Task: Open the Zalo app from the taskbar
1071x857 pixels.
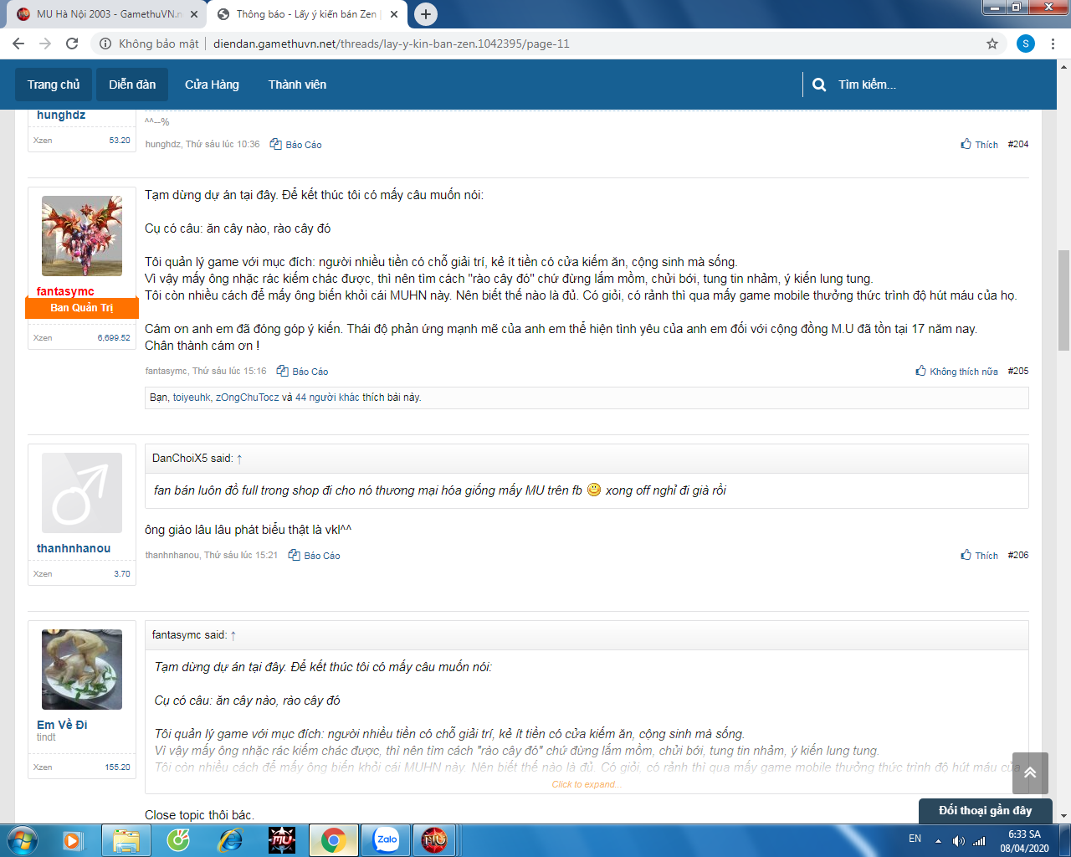Action: click(386, 839)
